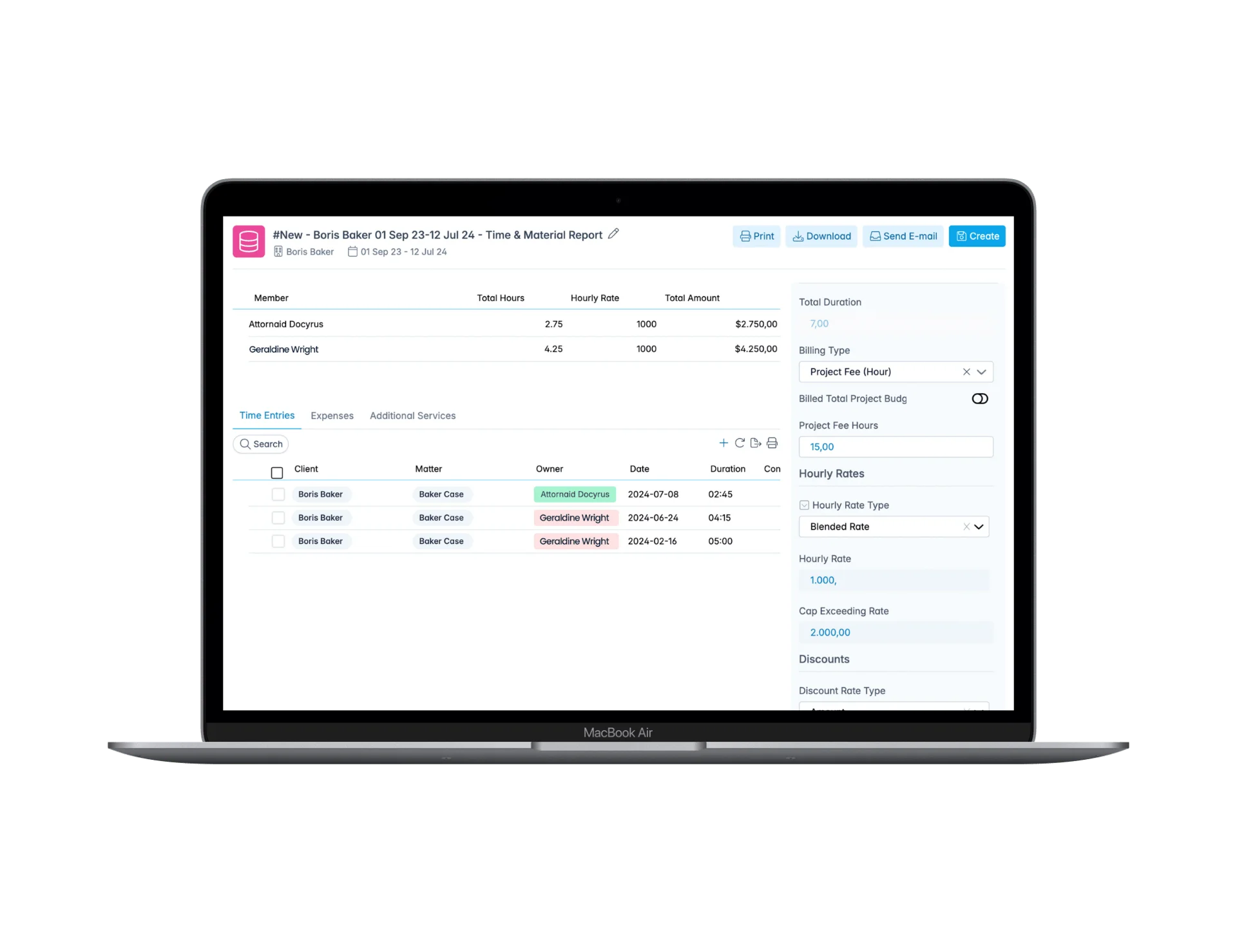Click the print icon in entries toolbar
1237x928 pixels.
point(771,443)
